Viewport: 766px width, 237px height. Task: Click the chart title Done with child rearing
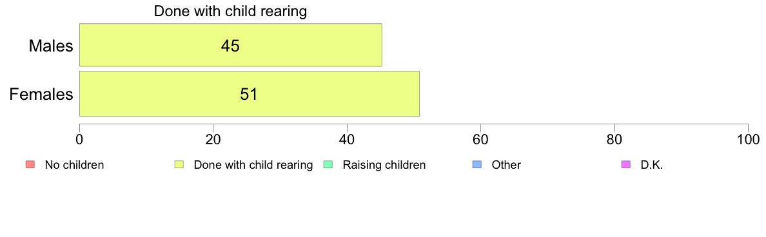coord(230,11)
